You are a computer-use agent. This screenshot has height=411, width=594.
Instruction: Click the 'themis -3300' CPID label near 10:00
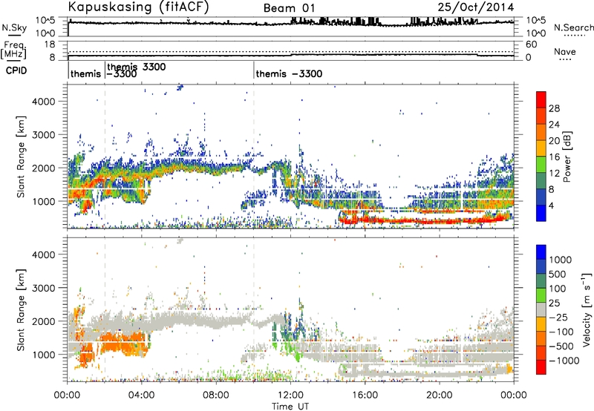point(289,73)
